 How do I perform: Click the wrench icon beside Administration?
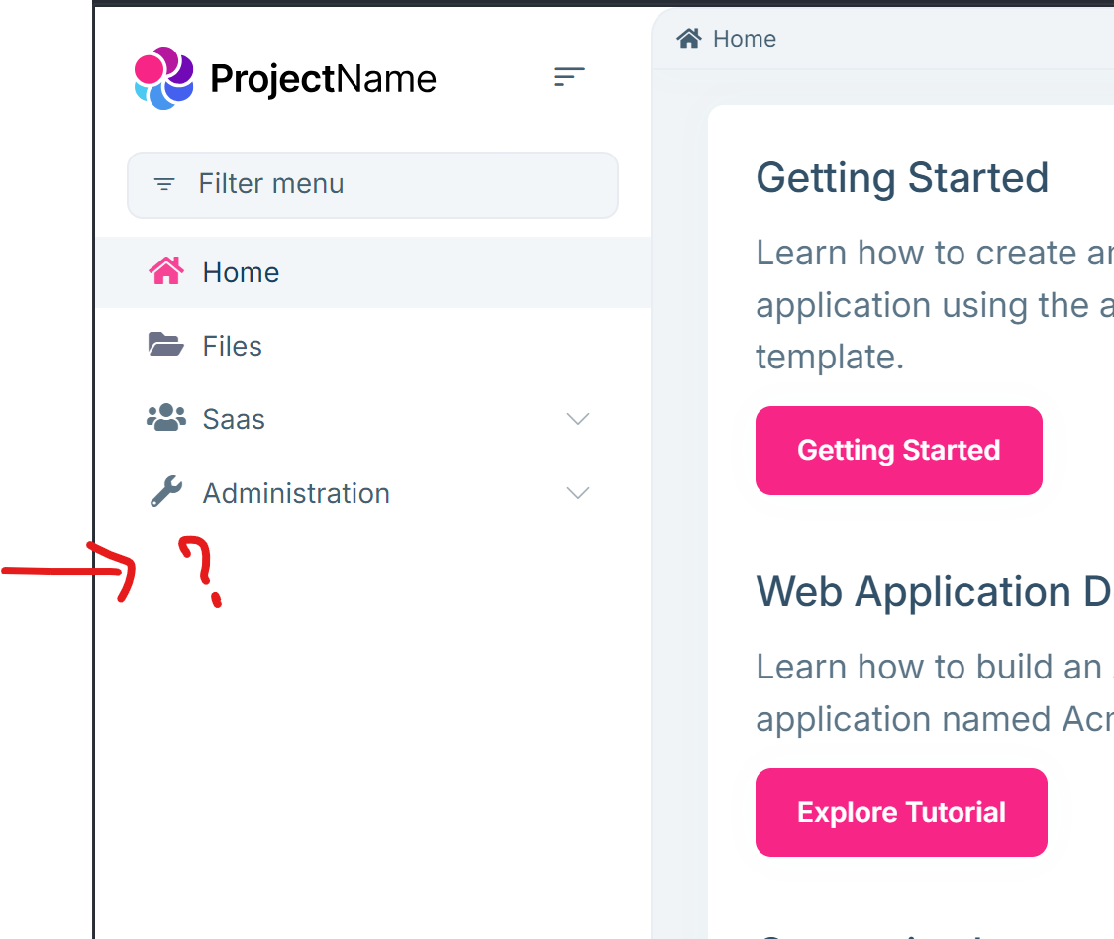(166, 492)
